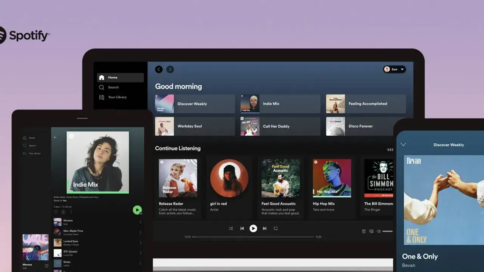Open the connect-to-device icon on laptop player

point(371,231)
